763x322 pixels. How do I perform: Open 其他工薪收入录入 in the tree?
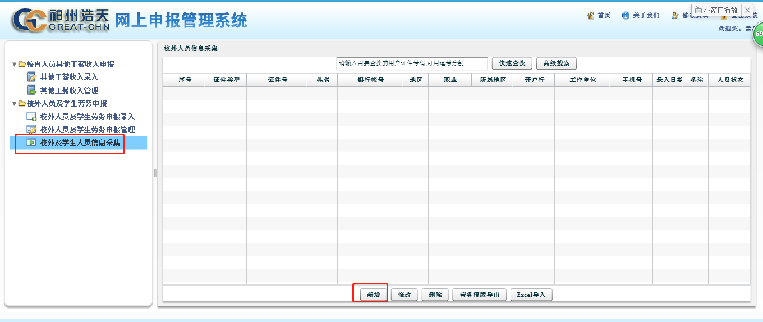(69, 77)
